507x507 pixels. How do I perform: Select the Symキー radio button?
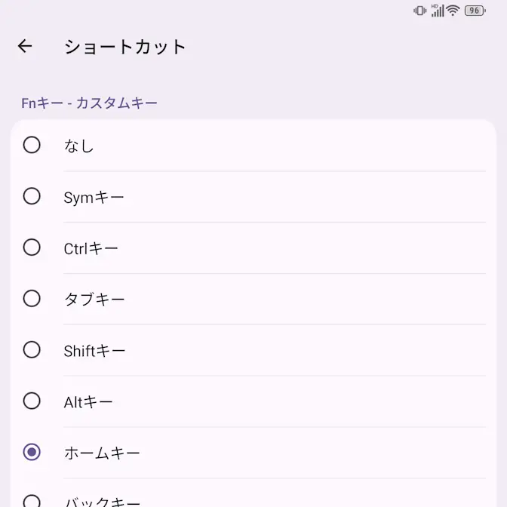32,196
